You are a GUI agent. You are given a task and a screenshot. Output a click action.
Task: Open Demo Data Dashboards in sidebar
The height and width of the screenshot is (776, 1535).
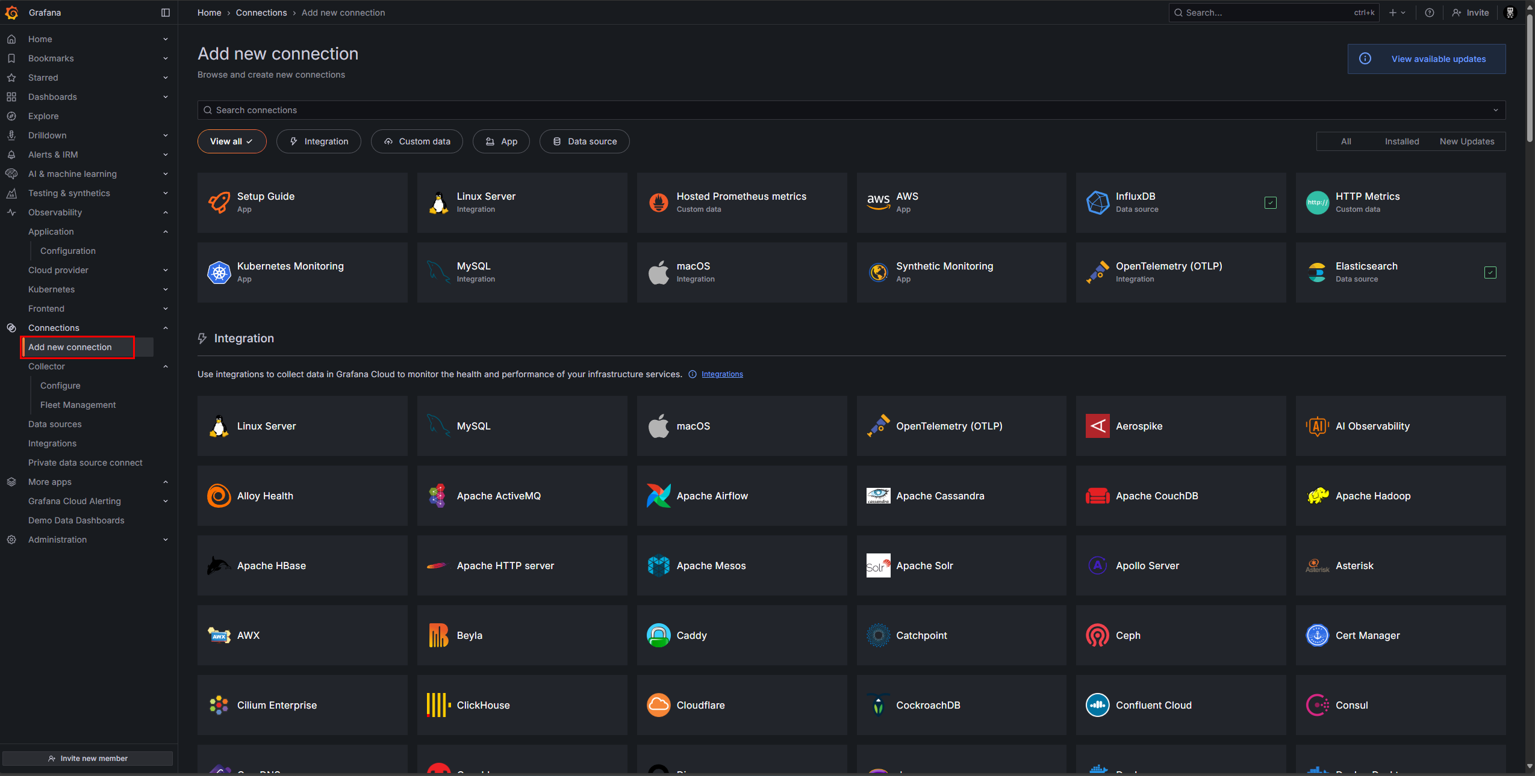click(x=76, y=520)
